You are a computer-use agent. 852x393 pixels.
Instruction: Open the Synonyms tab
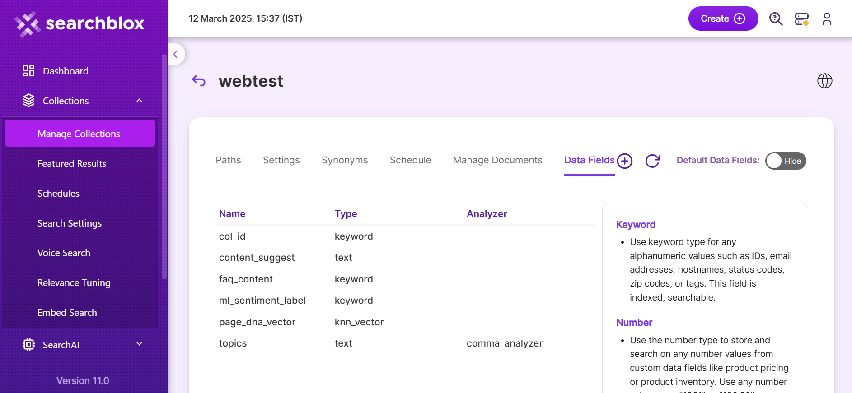[345, 160]
